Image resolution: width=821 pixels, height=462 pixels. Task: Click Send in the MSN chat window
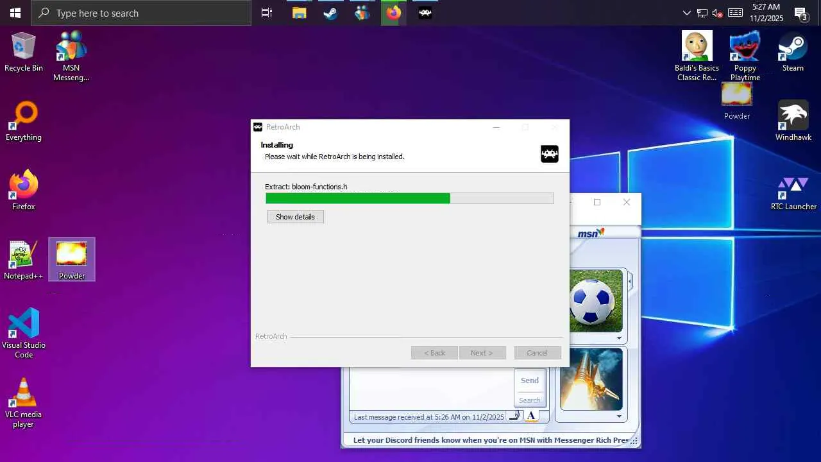[x=530, y=381]
